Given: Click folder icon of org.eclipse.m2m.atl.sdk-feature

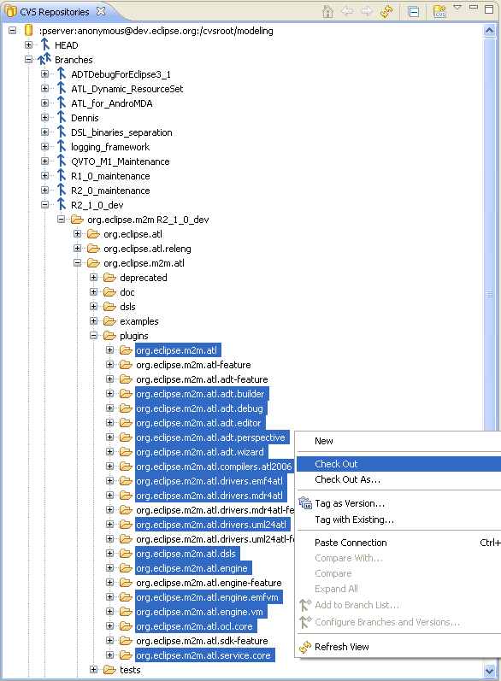Looking at the screenshot, I should click(126, 640).
